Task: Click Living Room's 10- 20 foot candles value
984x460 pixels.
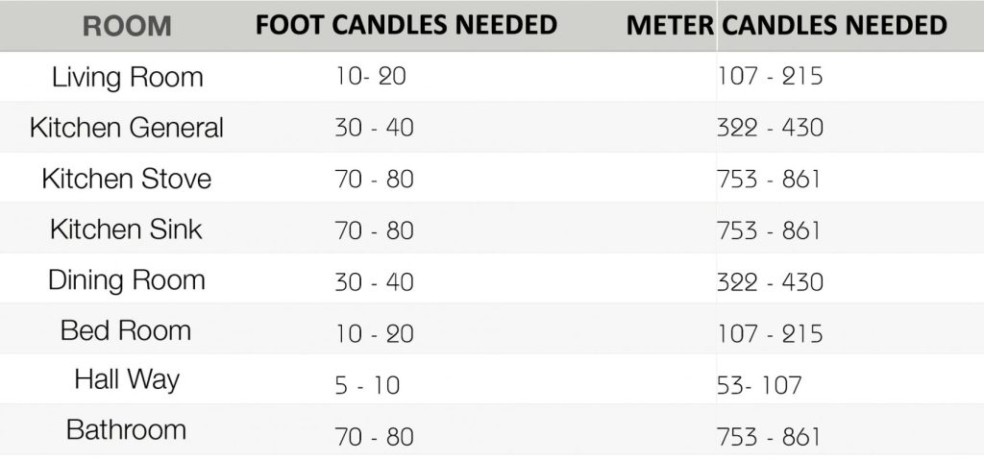Action: (x=371, y=77)
